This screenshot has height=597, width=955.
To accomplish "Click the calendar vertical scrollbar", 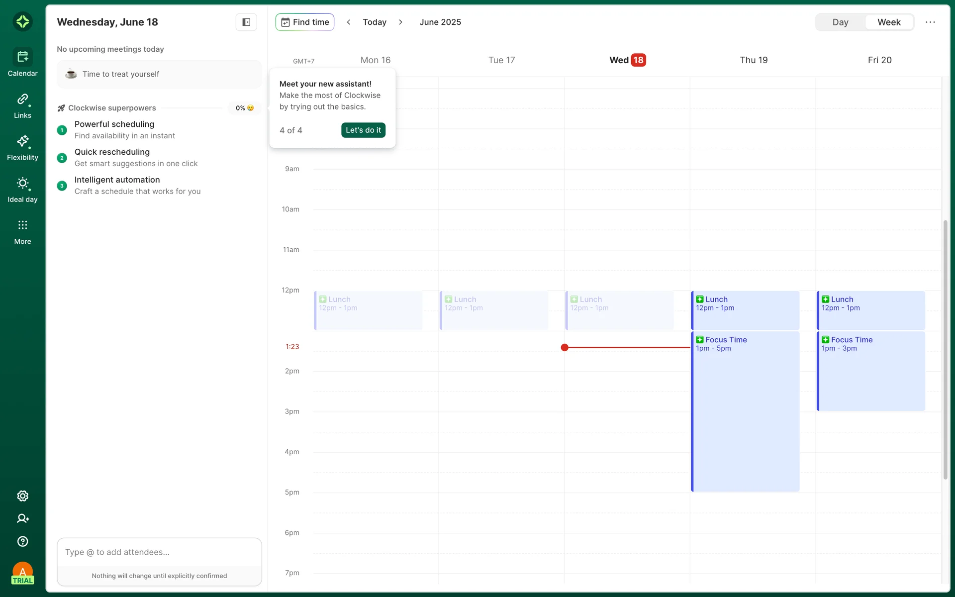I will click(x=945, y=348).
